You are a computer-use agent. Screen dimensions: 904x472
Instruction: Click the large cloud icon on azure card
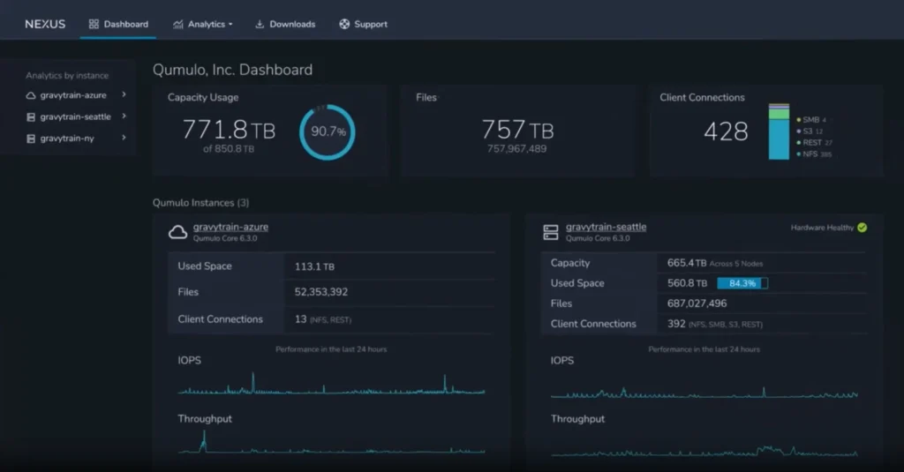(177, 232)
